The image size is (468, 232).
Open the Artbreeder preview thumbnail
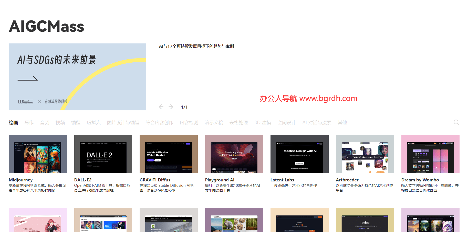[365, 154]
